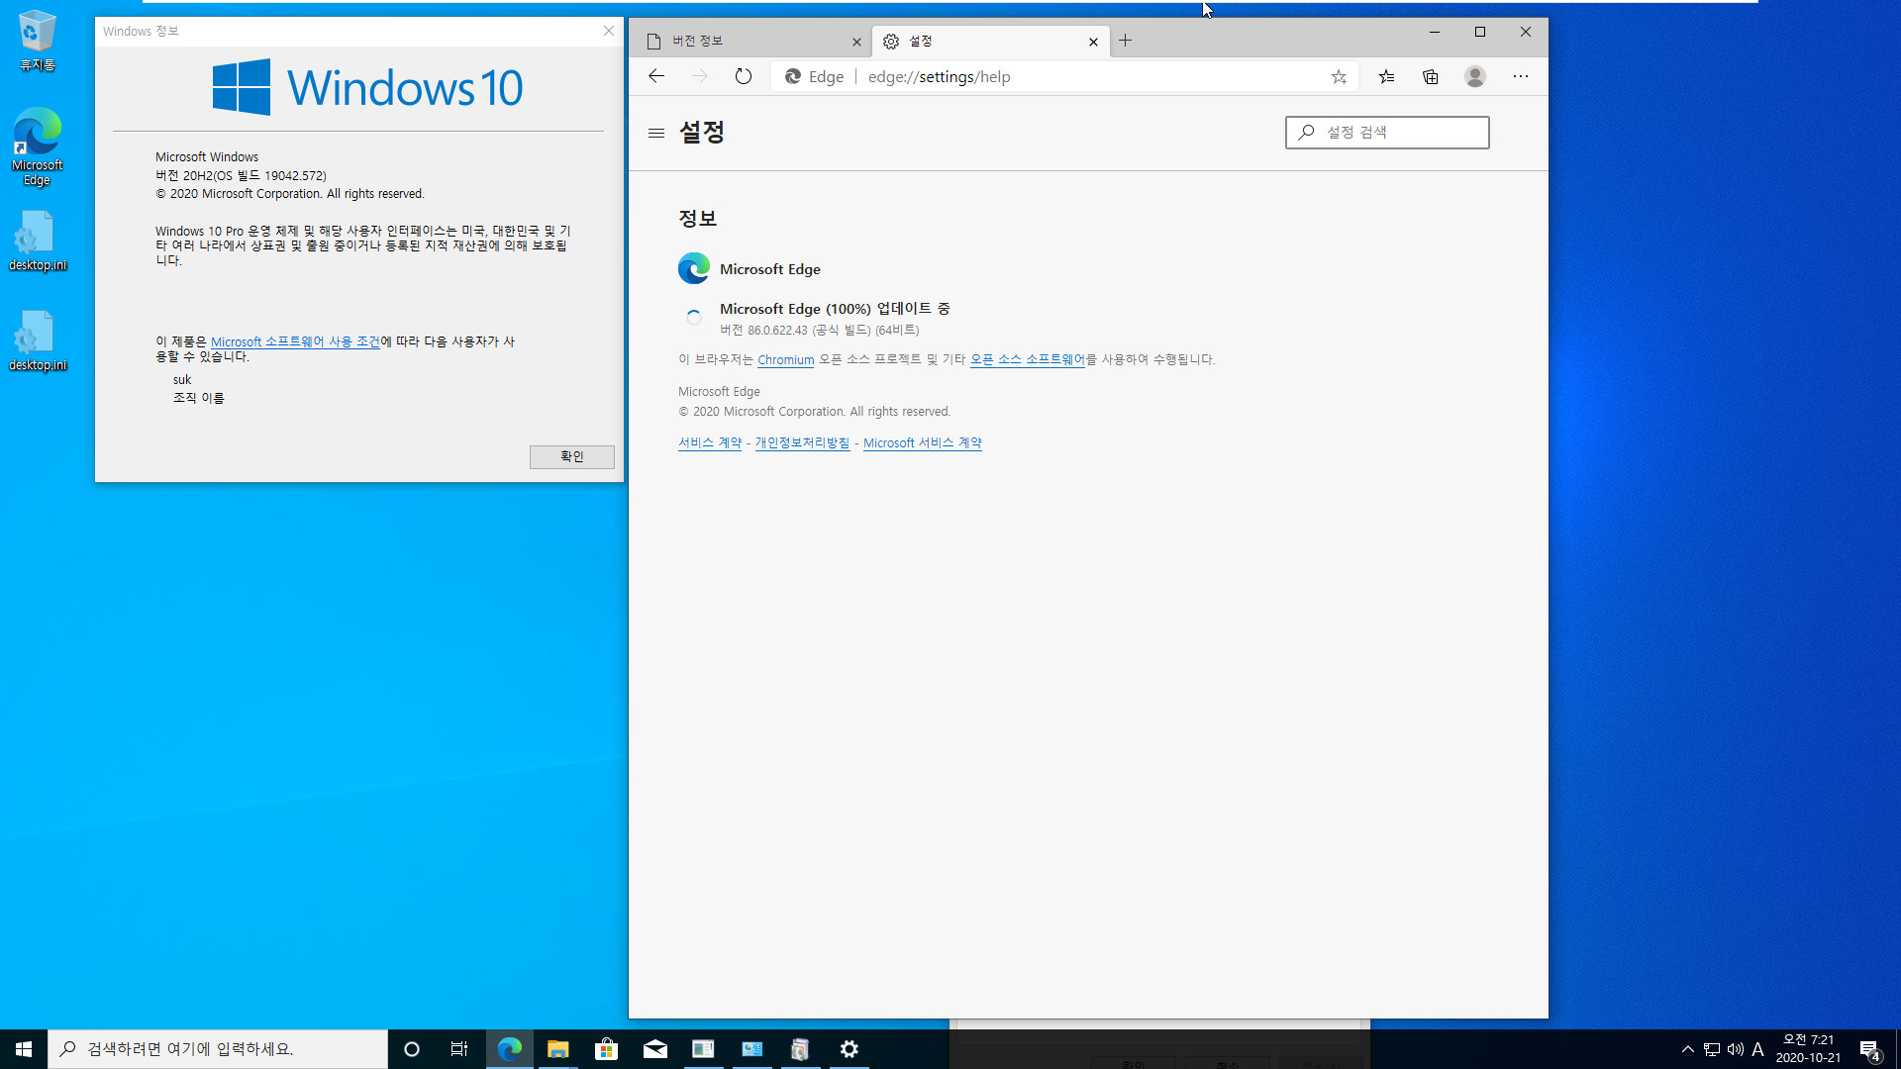The image size is (1901, 1069).
Task: Open the network tray icon
Action: pos(1712,1049)
